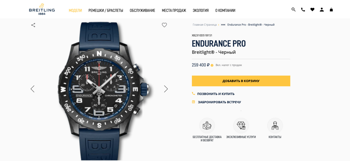Click the Breitling 1884 logo
This screenshot has height=161, width=350.
point(42,9)
